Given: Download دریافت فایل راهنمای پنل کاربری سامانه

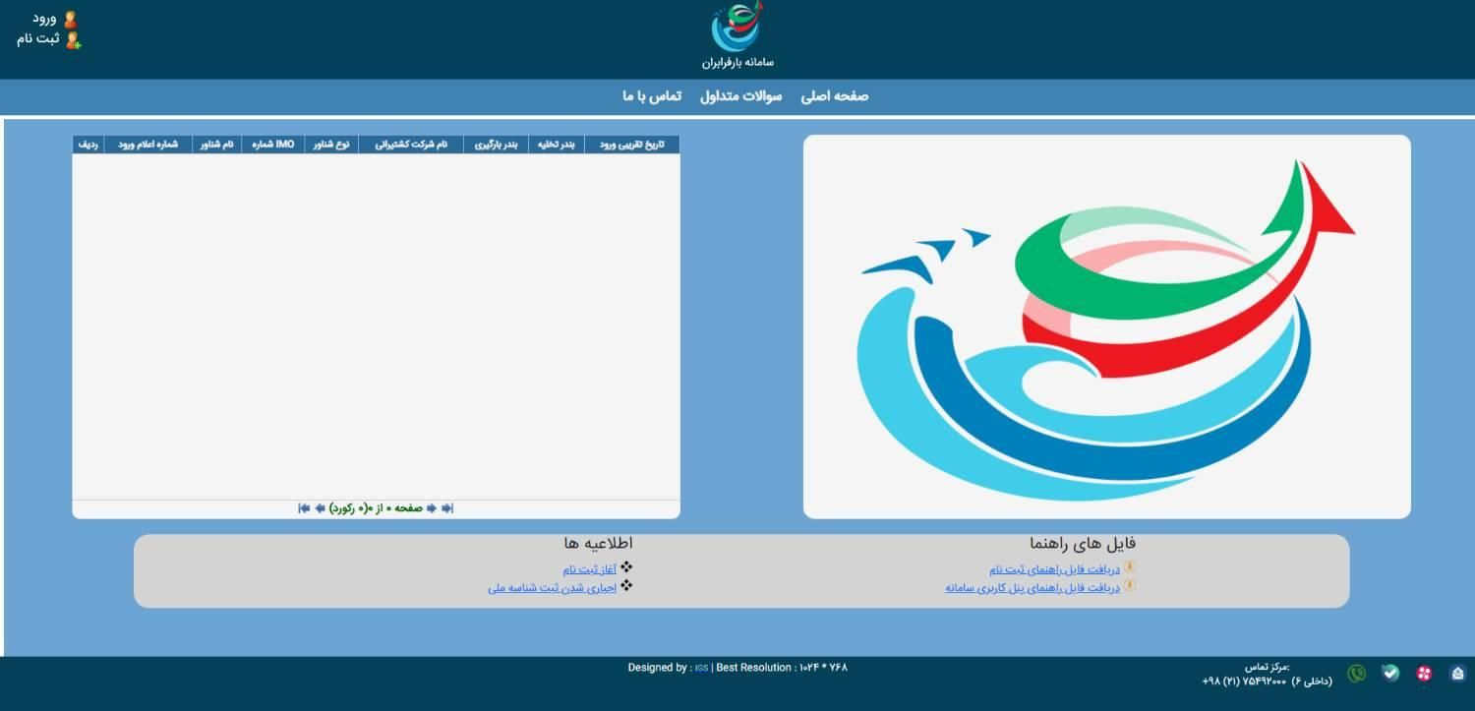Looking at the screenshot, I should coord(1032,588).
